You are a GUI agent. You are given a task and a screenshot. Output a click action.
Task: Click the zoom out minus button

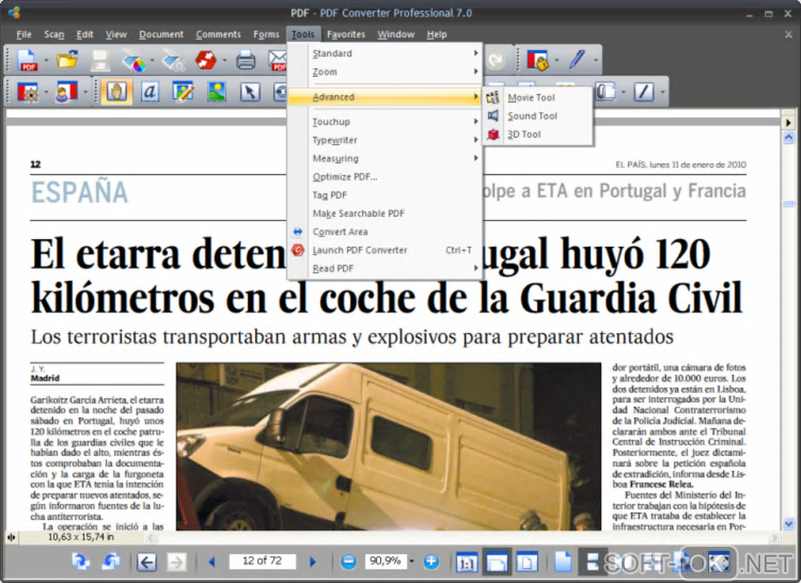pyautogui.click(x=349, y=562)
